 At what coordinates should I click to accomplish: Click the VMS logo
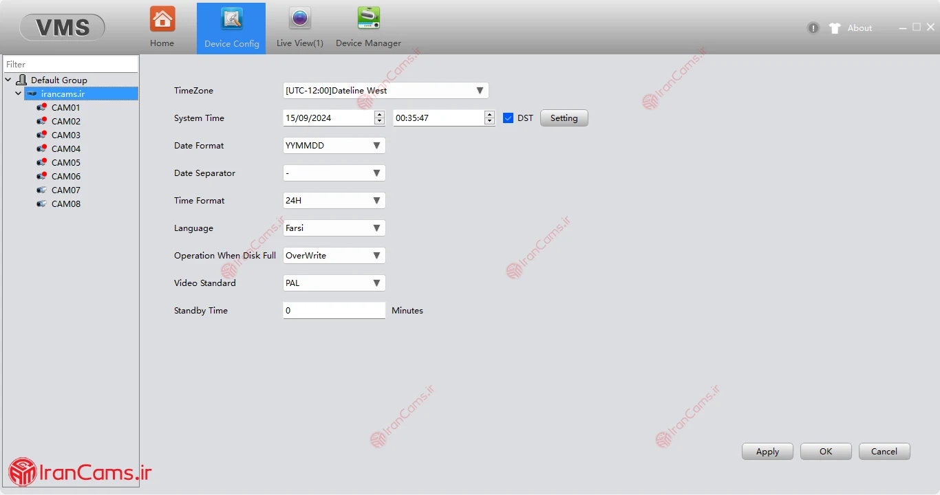(x=63, y=27)
